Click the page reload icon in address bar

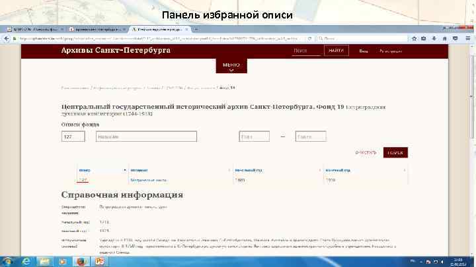point(309,38)
